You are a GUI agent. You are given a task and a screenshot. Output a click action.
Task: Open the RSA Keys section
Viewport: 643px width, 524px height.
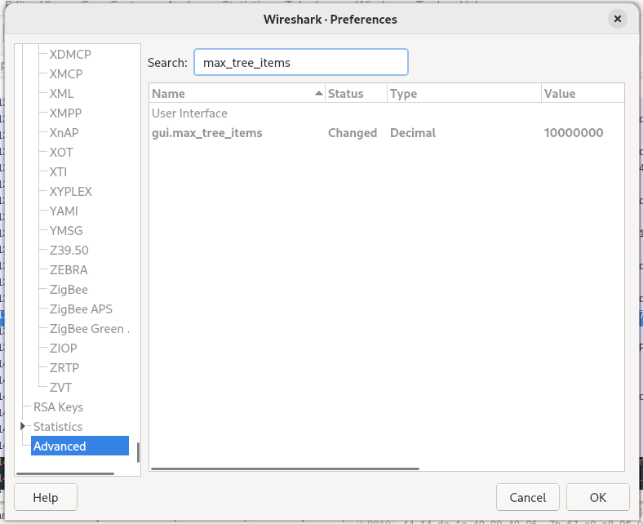58,407
